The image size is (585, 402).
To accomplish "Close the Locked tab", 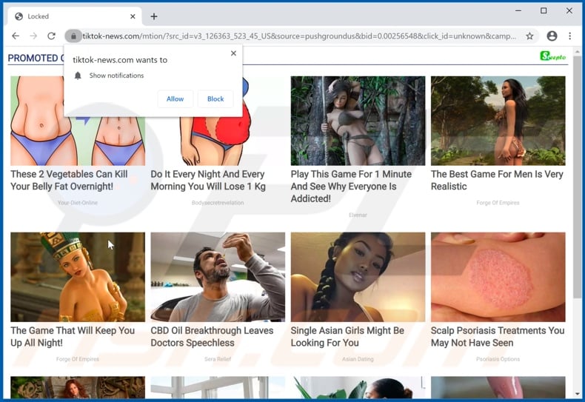I will (x=133, y=16).
